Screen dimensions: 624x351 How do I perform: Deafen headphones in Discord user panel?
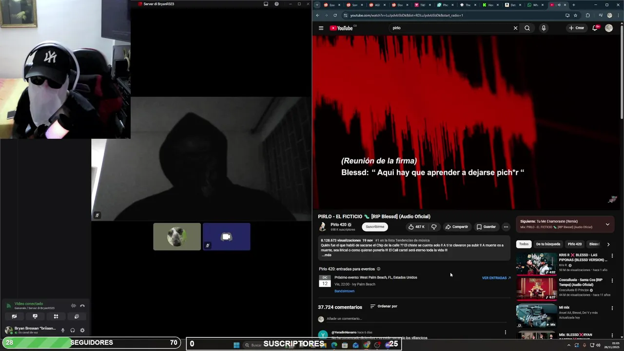pos(73,330)
